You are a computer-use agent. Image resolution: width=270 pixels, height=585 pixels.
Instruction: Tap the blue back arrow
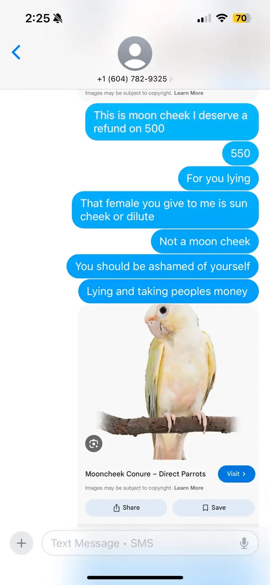click(x=16, y=52)
